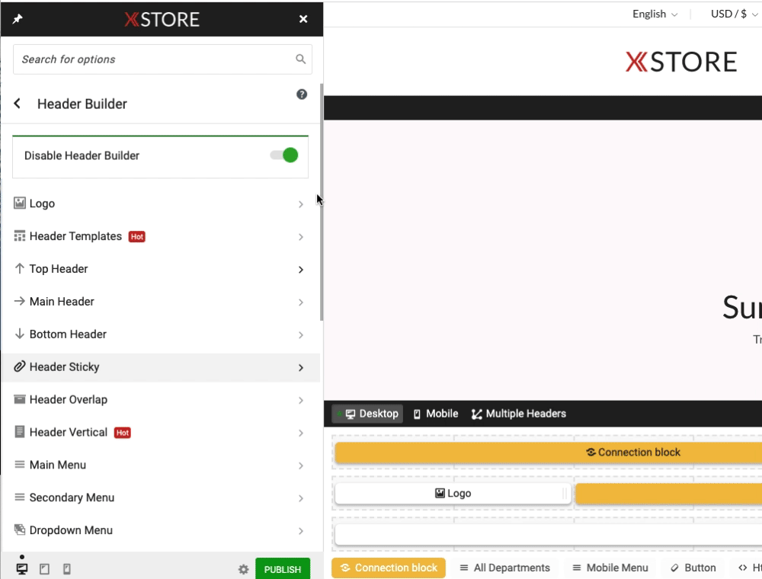The width and height of the screenshot is (762, 579).
Task: Click the Header Overlap icon
Action: tap(20, 399)
